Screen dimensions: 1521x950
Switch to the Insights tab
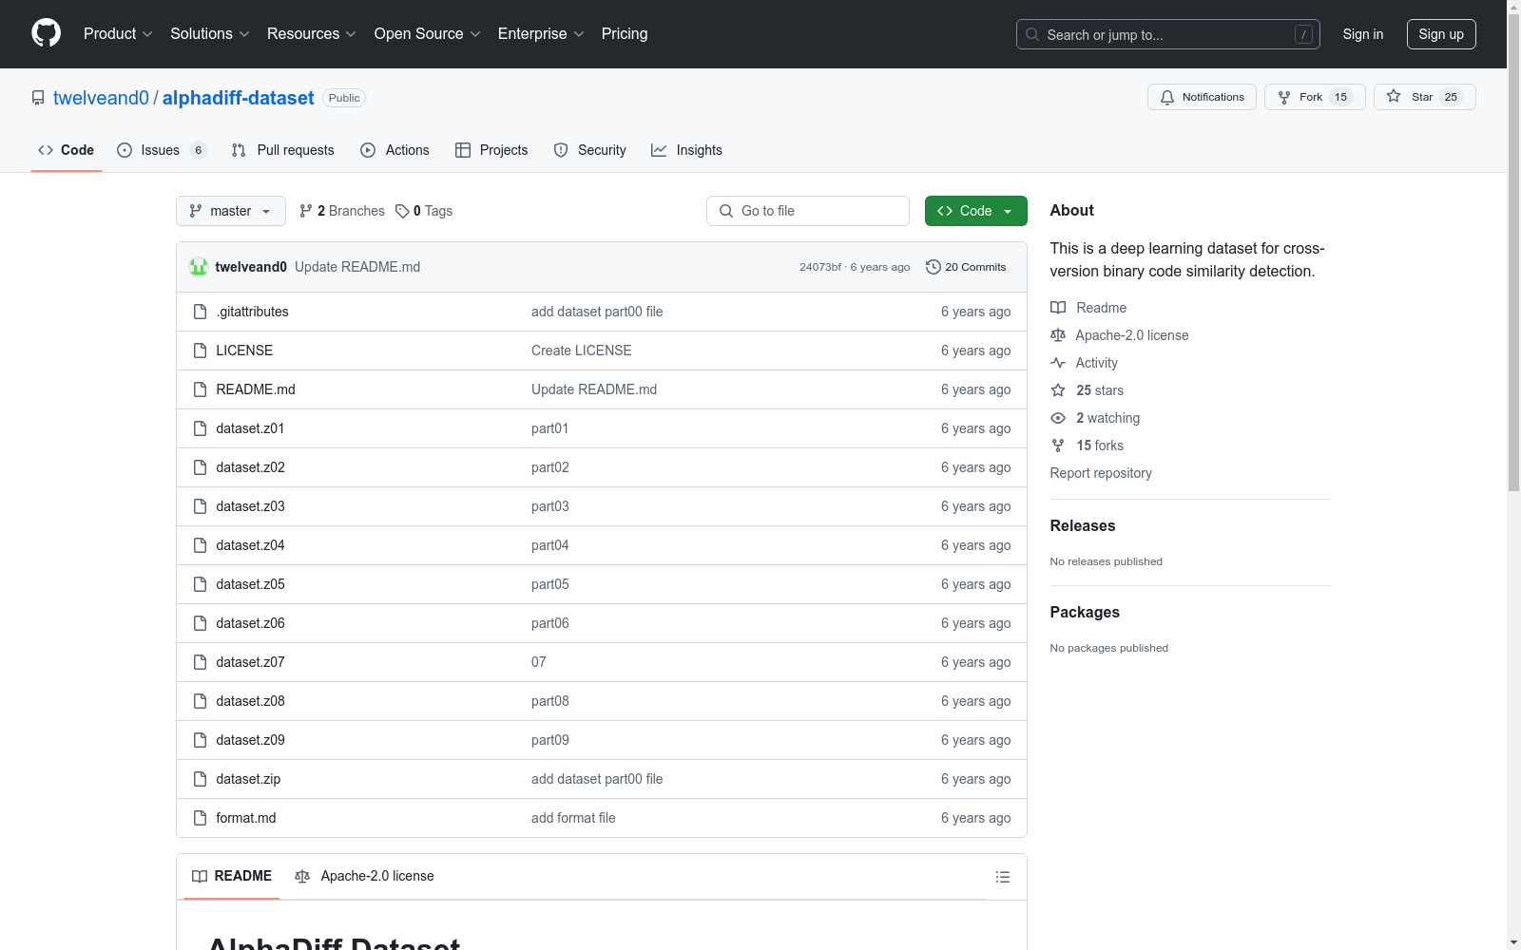point(686,150)
